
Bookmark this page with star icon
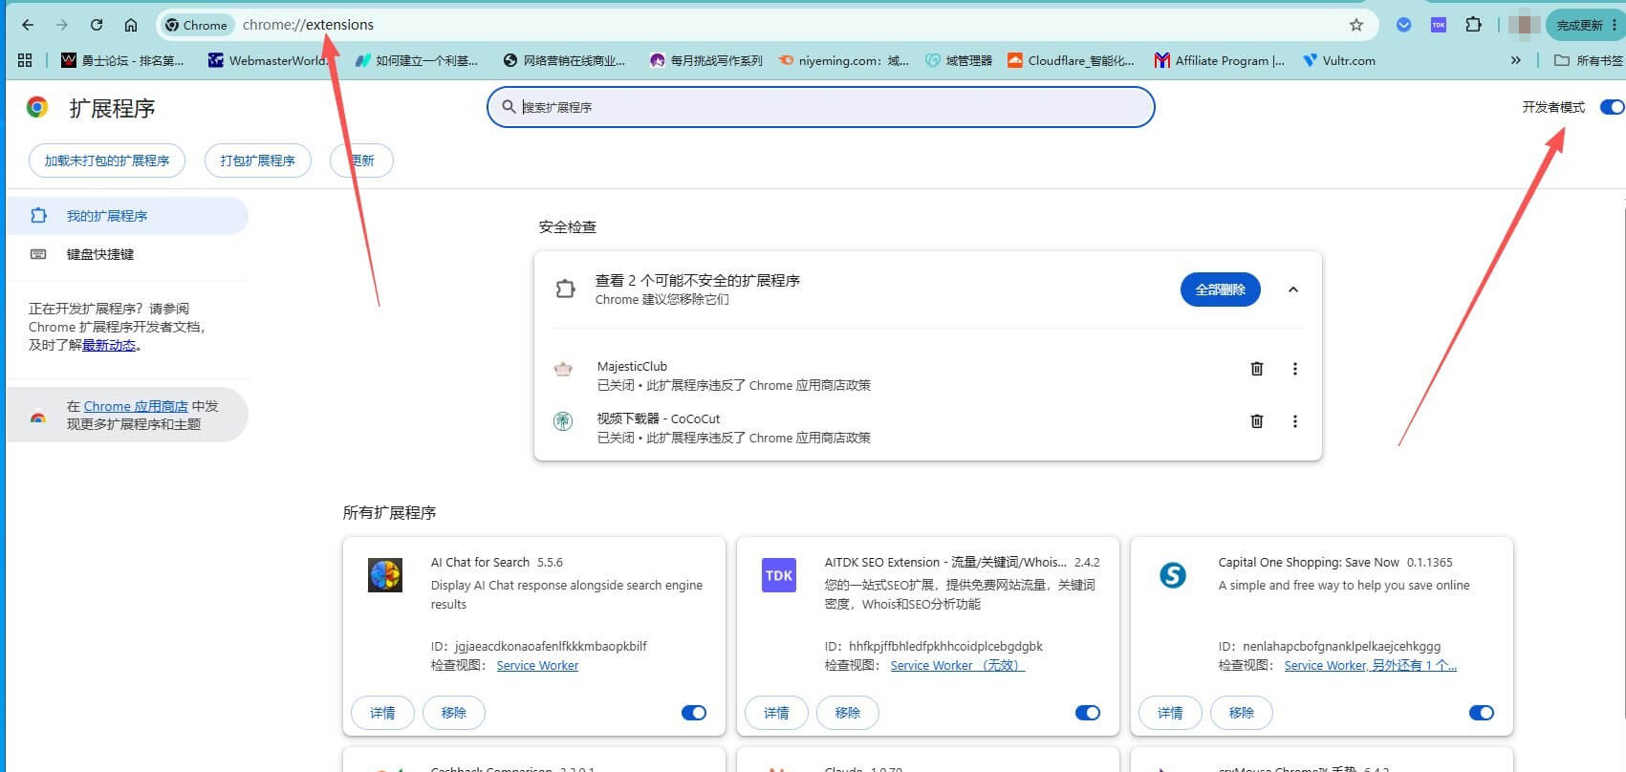point(1355,25)
